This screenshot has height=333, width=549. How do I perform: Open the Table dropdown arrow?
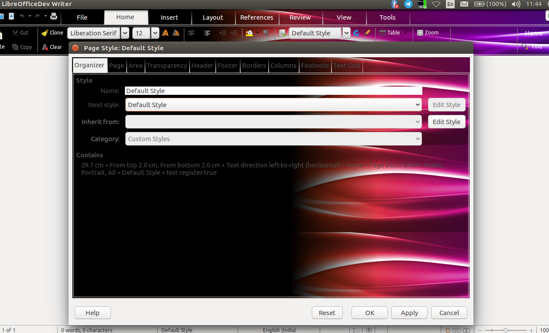pos(405,33)
